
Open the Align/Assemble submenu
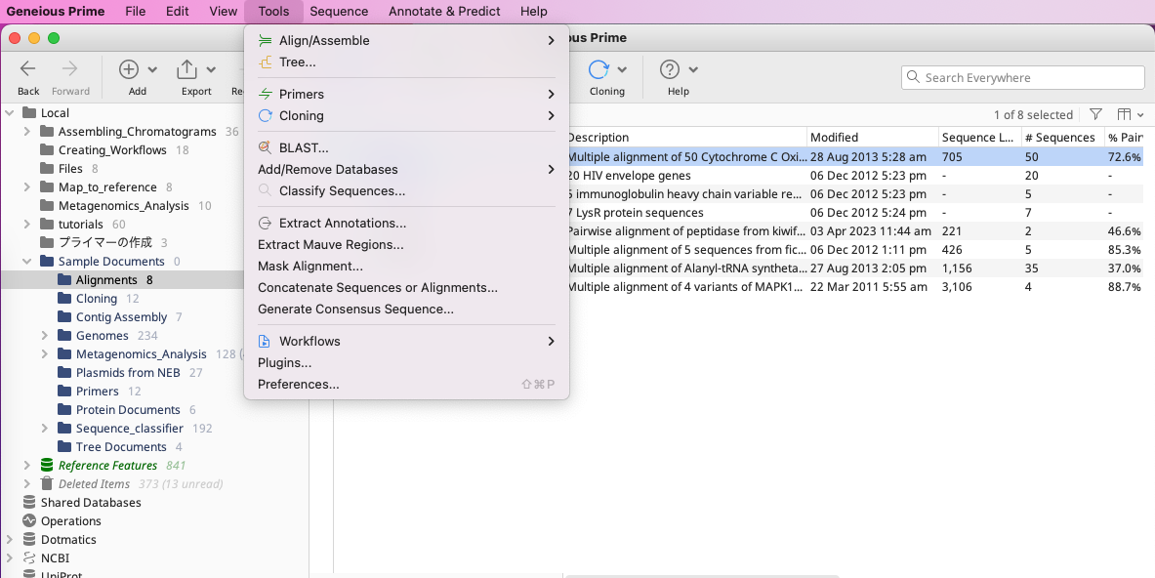[x=324, y=41]
